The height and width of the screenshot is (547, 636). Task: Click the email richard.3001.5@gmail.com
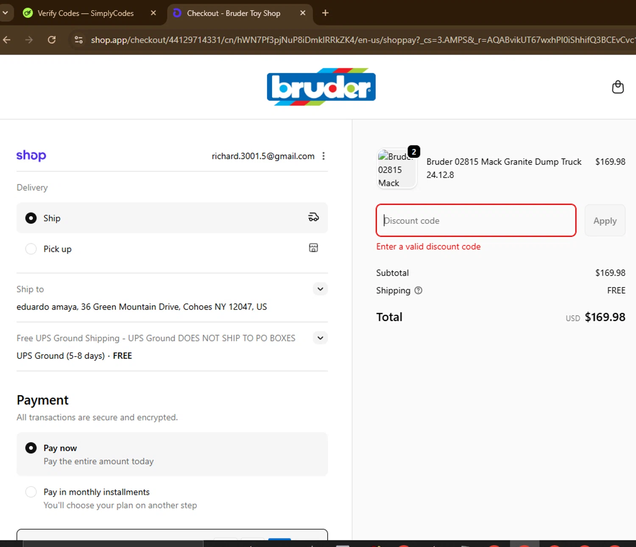click(x=263, y=156)
